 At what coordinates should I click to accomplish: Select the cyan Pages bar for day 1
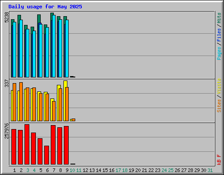tap(14, 49)
